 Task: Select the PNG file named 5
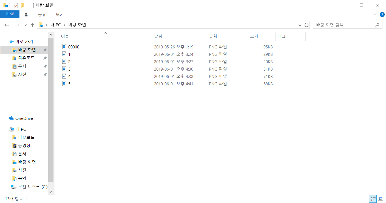[x=69, y=84]
